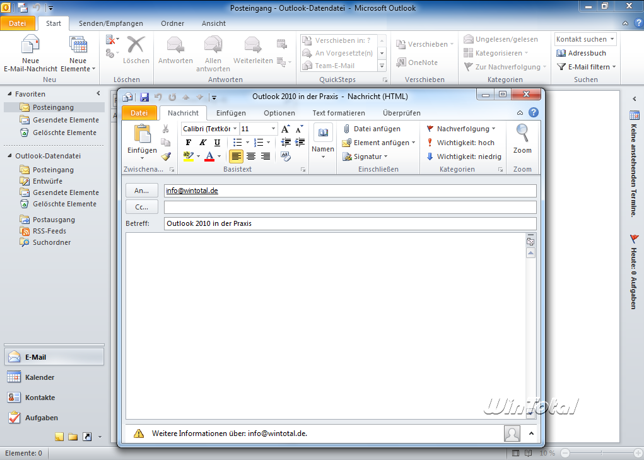This screenshot has width=644, height=460.
Task: Click the An... recipient button
Action: coord(142,191)
